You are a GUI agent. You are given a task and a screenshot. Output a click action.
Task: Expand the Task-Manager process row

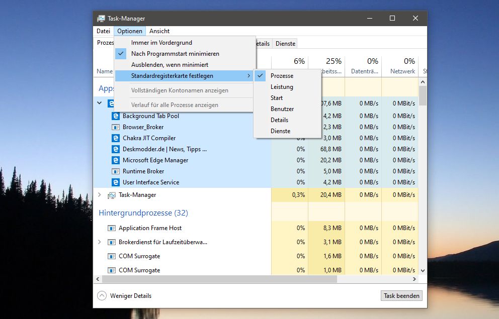[x=100, y=195]
